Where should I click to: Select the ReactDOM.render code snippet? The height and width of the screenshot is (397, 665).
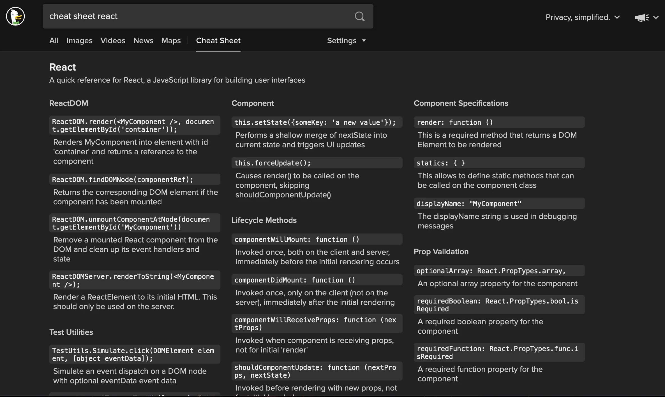pos(135,125)
